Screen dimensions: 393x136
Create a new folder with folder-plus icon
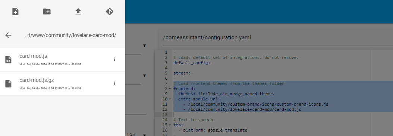click(47, 11)
